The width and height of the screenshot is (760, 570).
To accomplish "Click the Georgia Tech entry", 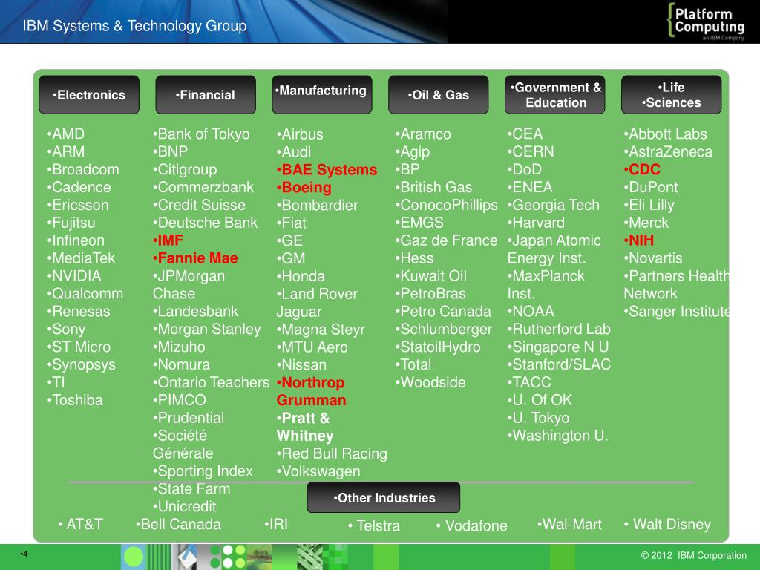I will point(554,205).
